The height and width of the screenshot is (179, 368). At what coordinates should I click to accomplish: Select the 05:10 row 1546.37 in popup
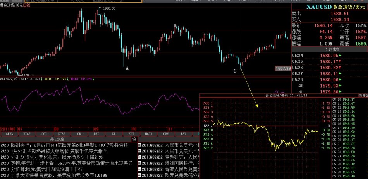[344, 100]
